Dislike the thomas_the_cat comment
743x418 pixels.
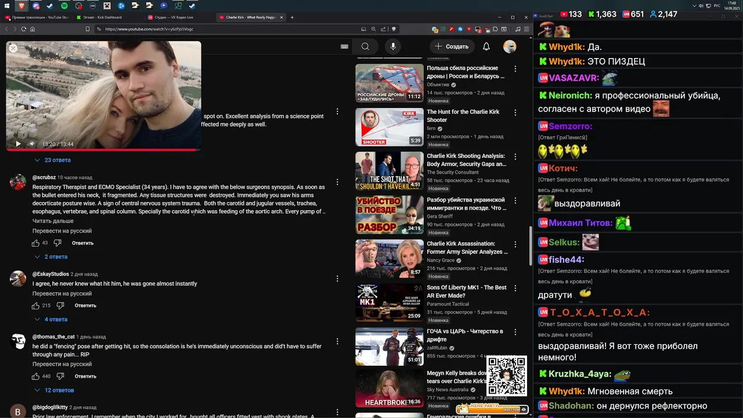tap(60, 376)
